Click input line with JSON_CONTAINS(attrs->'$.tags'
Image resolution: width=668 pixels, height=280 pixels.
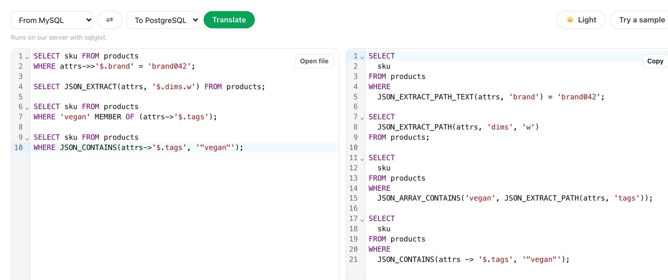[138, 147]
